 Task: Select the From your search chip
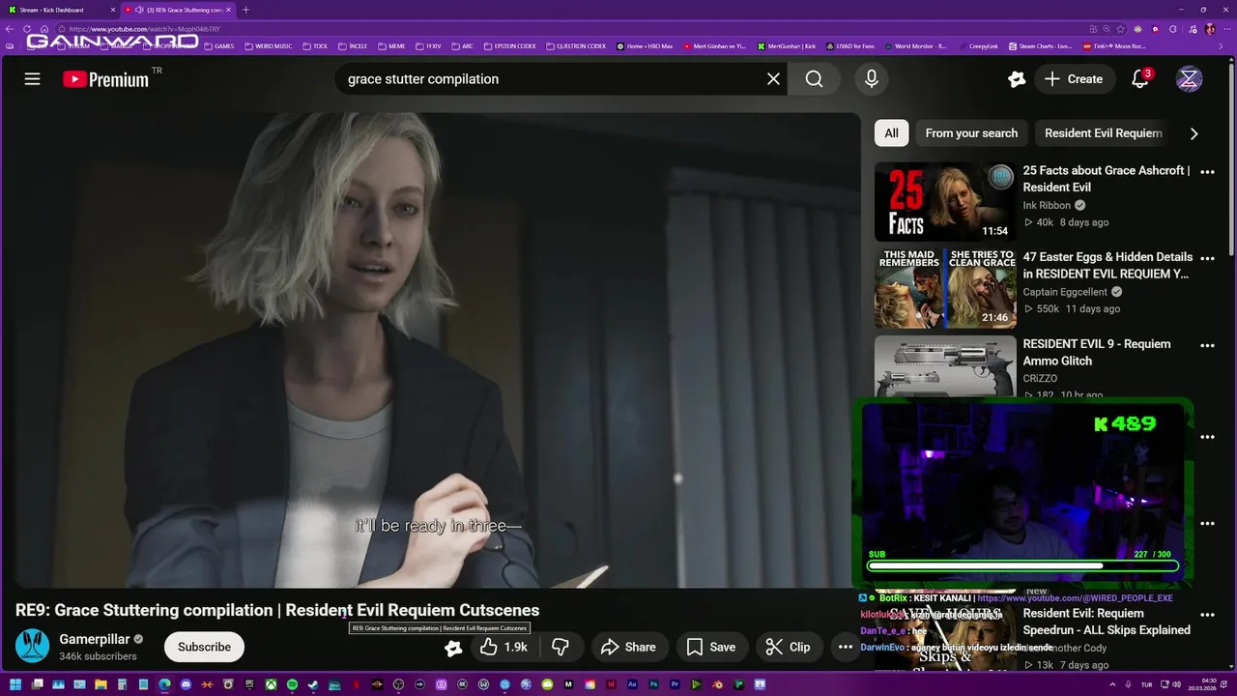coord(971,133)
